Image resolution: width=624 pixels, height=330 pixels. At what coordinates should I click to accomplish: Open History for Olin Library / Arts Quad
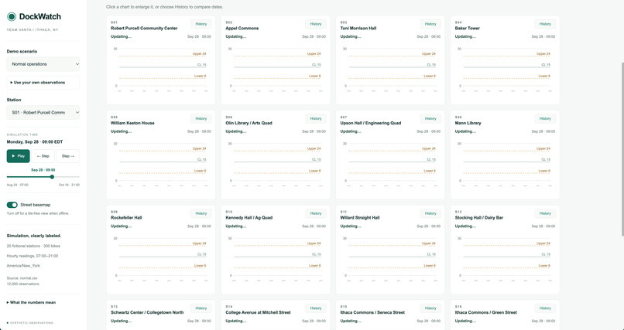[x=316, y=119]
